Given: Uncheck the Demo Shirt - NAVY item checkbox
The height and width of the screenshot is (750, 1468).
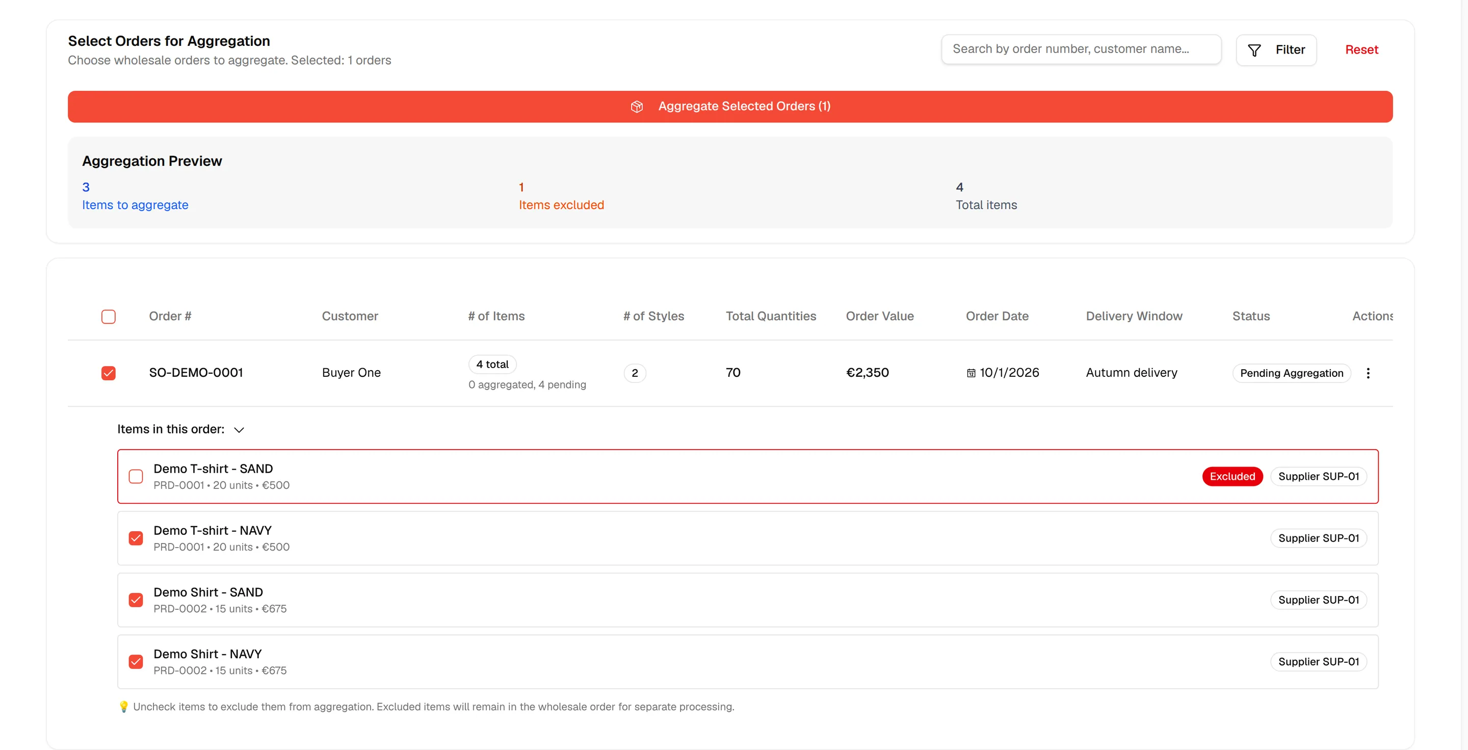Looking at the screenshot, I should pos(136,661).
